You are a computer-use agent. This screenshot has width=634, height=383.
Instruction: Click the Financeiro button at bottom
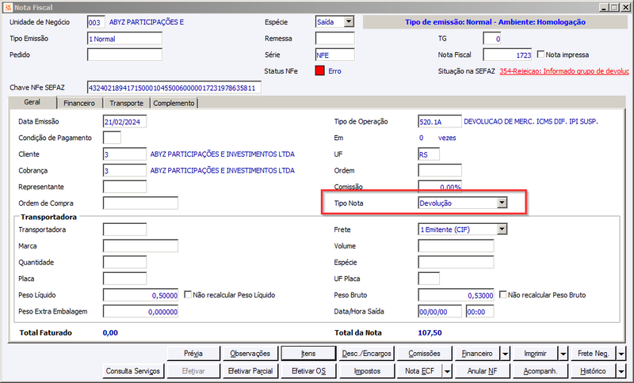point(477,354)
